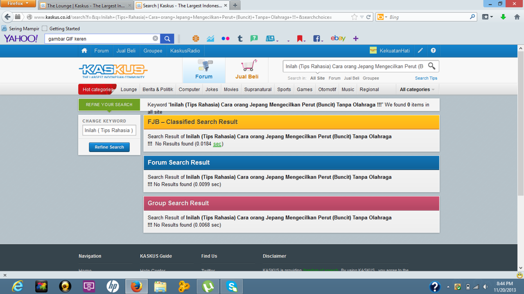Click the Kaskus main search field
This screenshot has width=524, height=294.
pos(355,66)
